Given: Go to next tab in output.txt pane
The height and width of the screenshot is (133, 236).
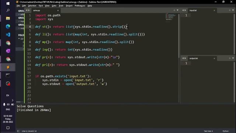Looking at the screenshot, I should click(185, 58).
